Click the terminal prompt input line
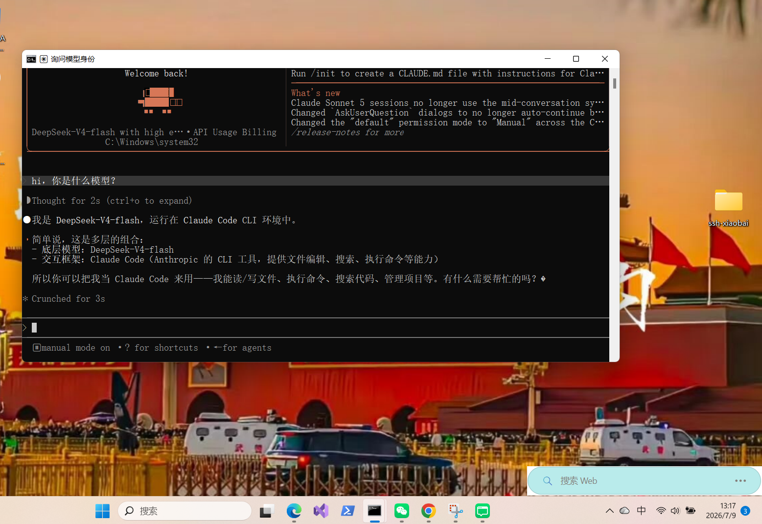The image size is (762, 524). pos(316,328)
